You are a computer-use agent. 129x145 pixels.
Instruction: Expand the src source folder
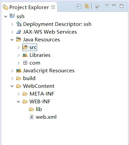click(19, 47)
